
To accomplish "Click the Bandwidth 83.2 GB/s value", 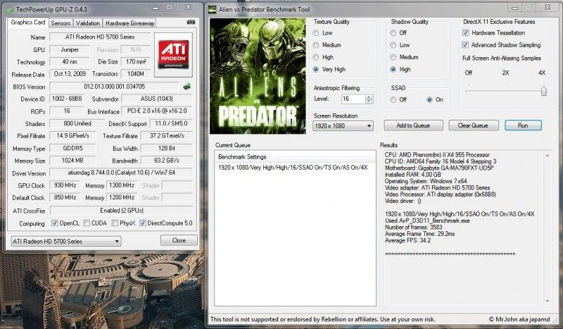I will click(x=166, y=161).
